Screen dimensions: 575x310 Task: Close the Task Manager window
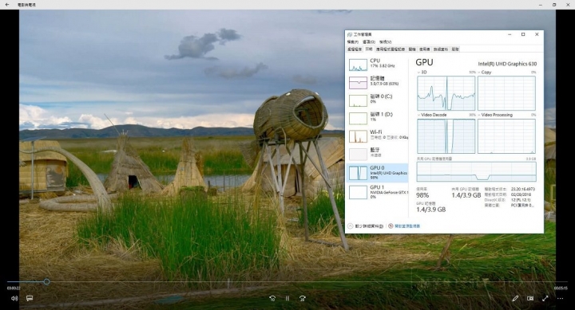click(537, 34)
